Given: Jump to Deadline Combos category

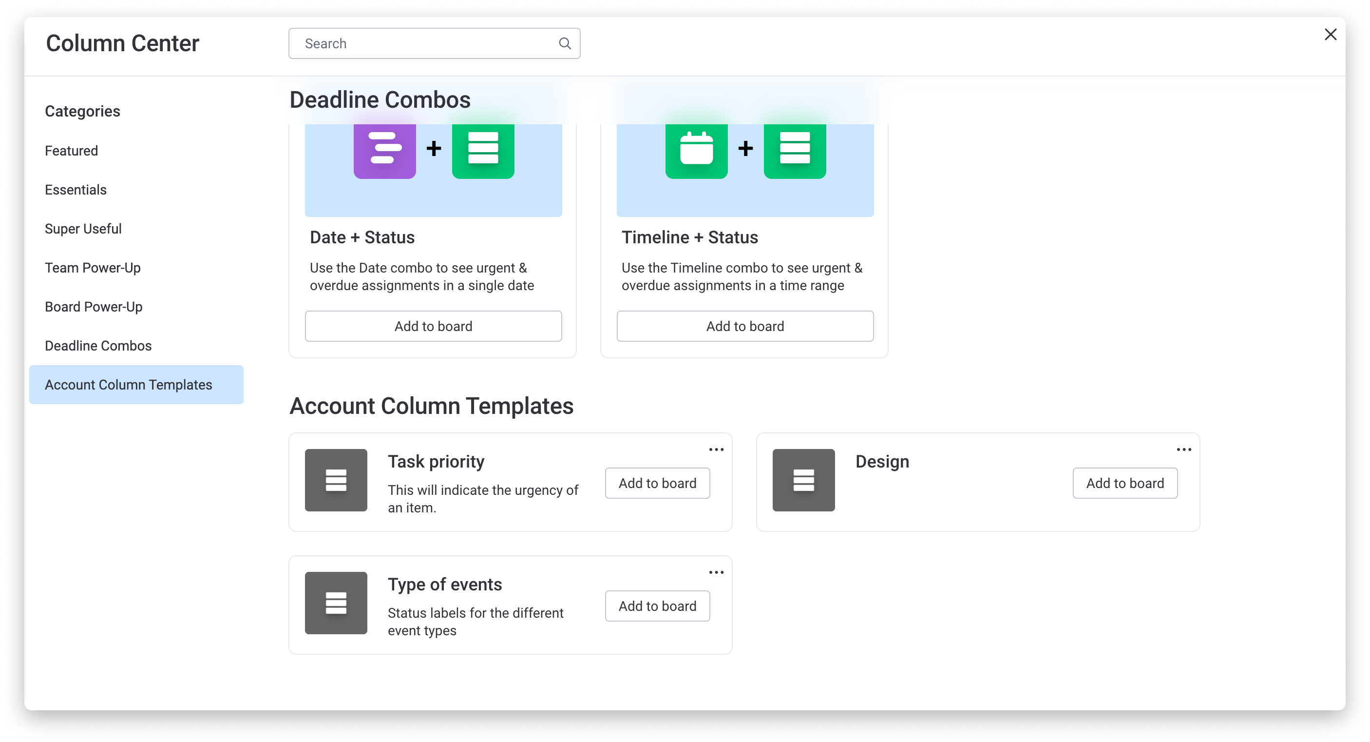Looking at the screenshot, I should coord(98,346).
